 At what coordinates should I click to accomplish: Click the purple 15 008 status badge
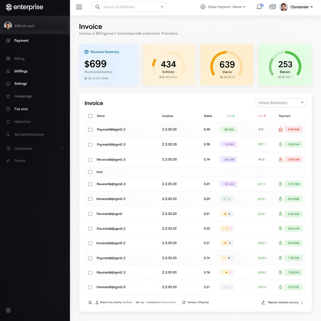pos(229,144)
